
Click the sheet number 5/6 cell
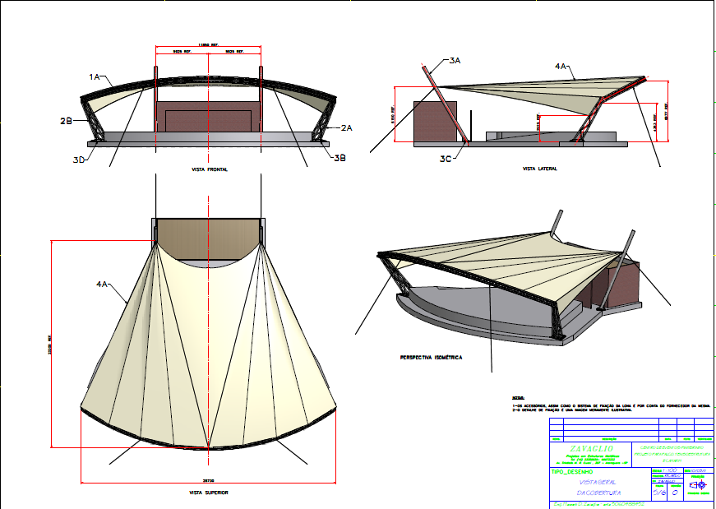658,492
